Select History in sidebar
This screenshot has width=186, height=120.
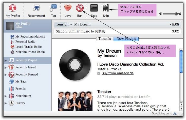click(x=28, y=103)
